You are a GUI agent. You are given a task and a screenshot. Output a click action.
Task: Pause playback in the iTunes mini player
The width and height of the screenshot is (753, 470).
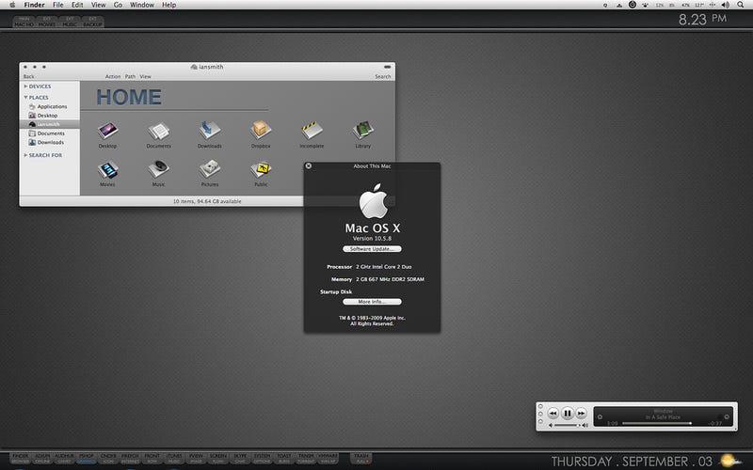click(x=568, y=413)
